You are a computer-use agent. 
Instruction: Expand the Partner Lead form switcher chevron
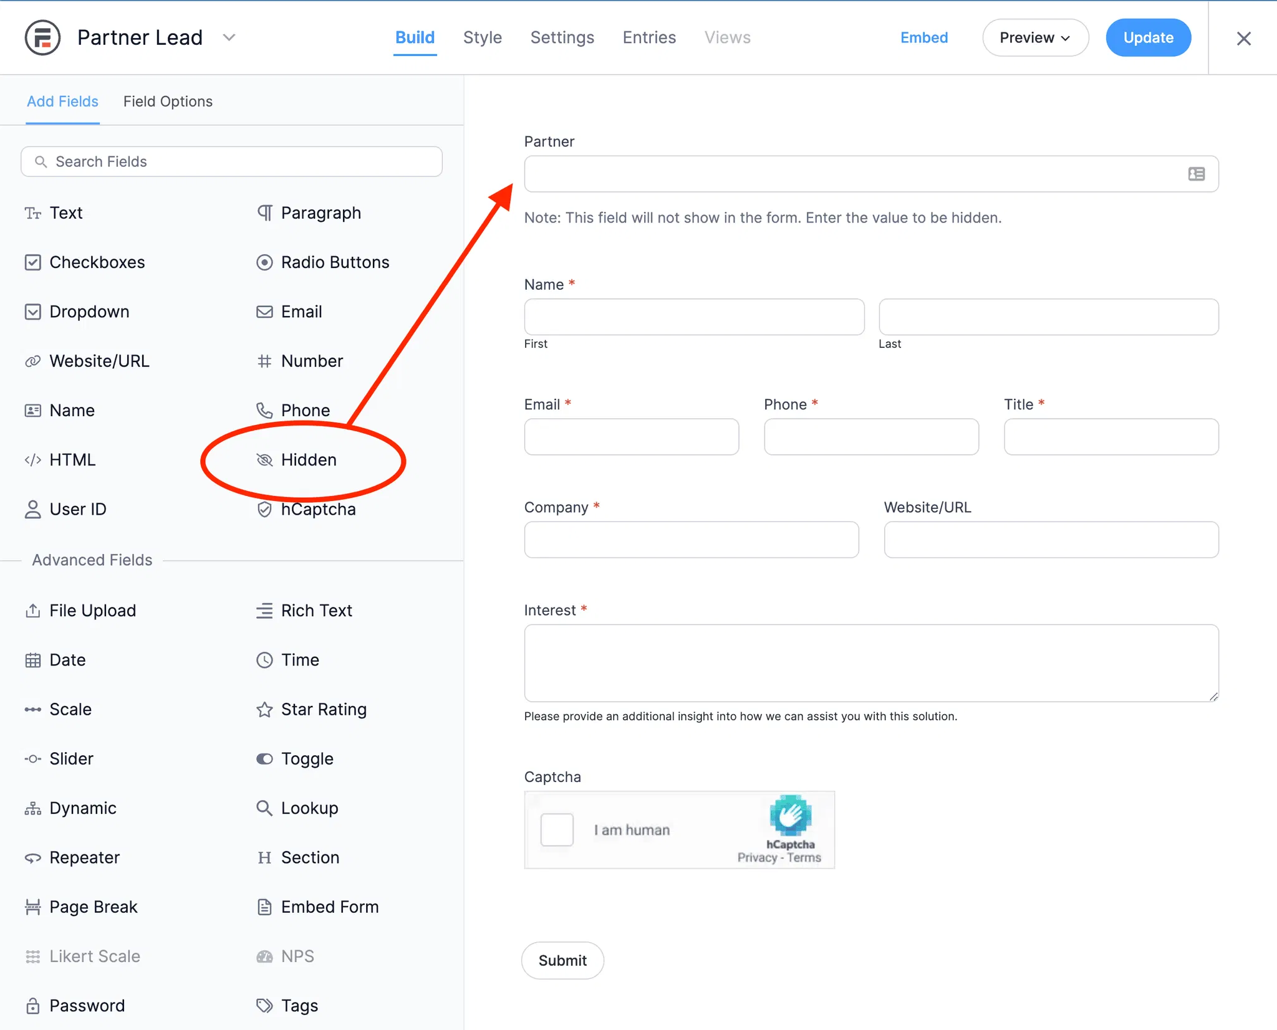[229, 37]
